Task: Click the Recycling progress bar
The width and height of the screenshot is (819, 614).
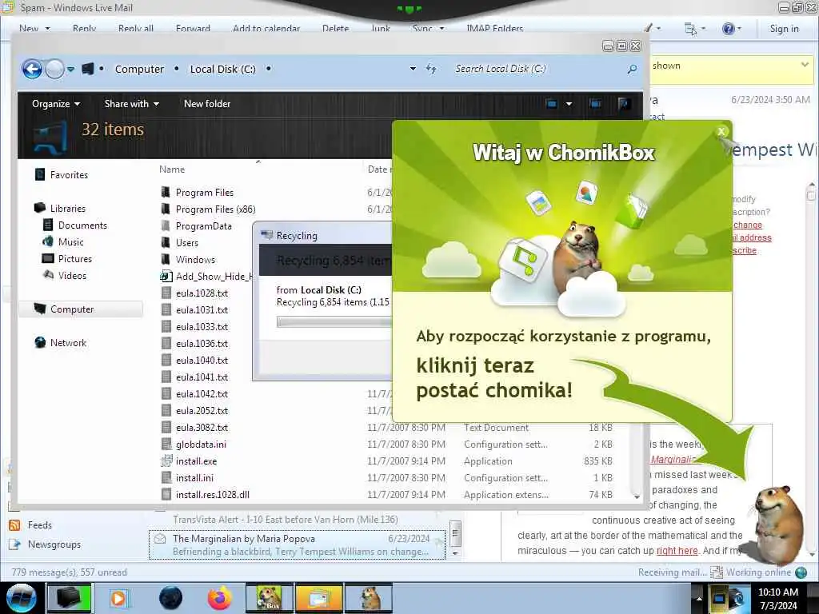Action: [334, 322]
